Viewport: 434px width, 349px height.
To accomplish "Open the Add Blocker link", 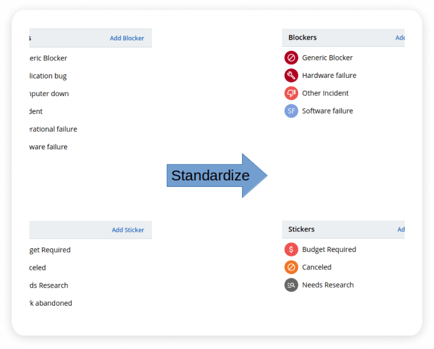I will [127, 38].
